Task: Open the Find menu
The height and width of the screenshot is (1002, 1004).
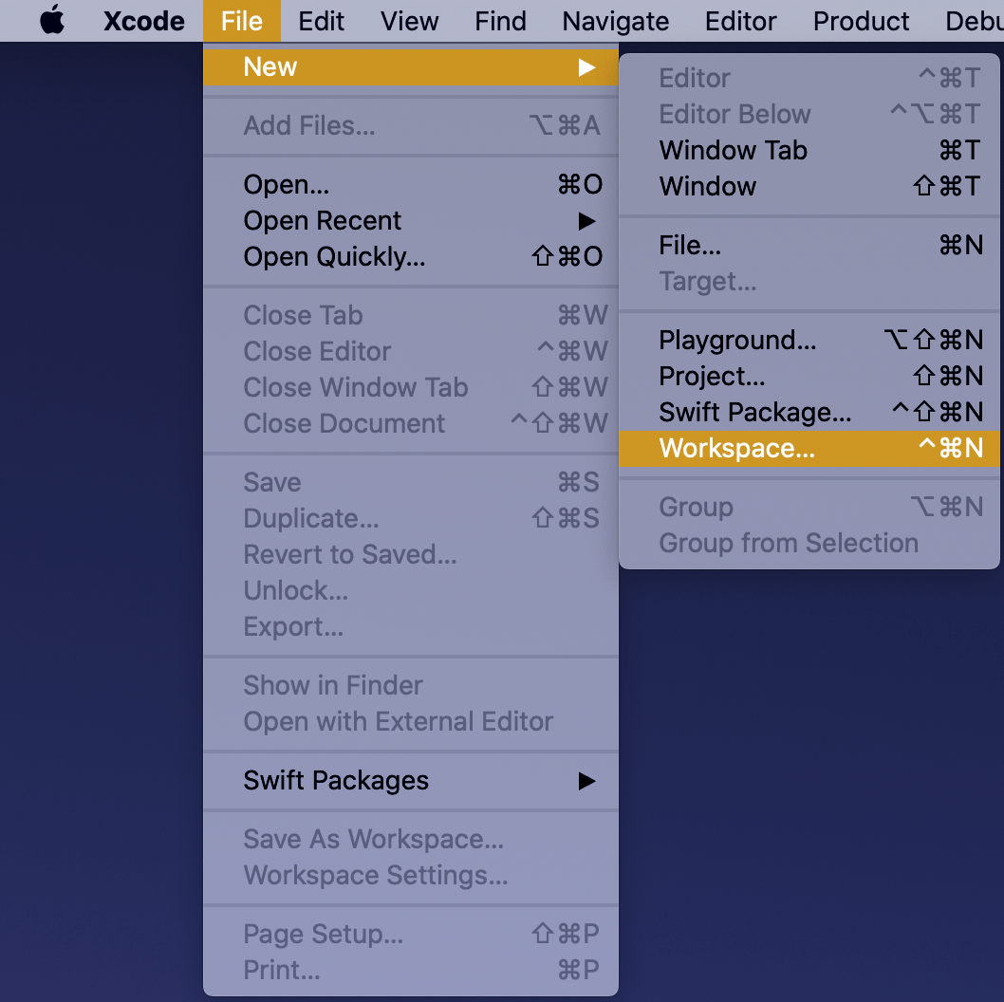Action: [500, 21]
